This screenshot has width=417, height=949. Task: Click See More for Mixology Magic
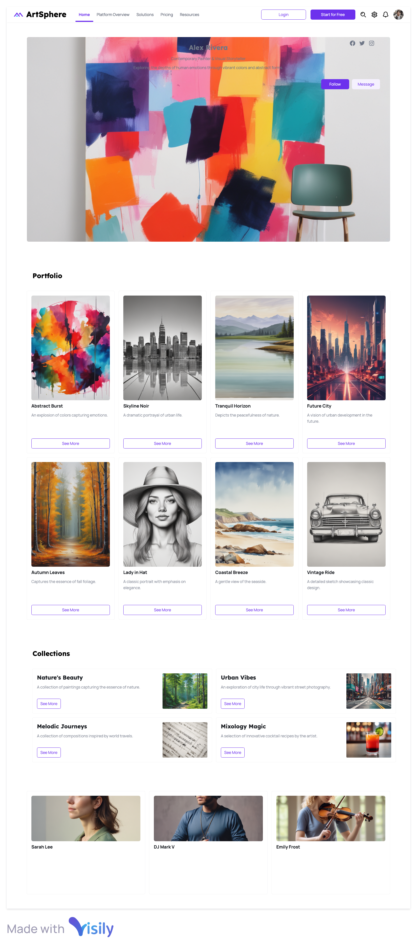pos(232,752)
